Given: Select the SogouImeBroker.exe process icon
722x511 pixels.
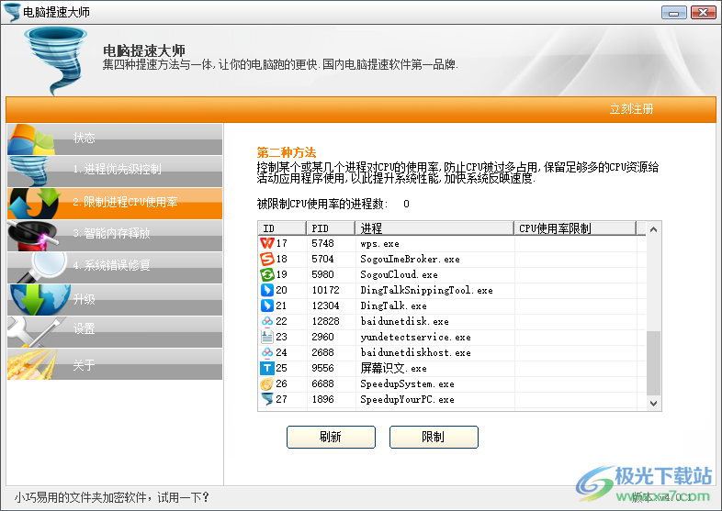Looking at the screenshot, I should point(267,259).
